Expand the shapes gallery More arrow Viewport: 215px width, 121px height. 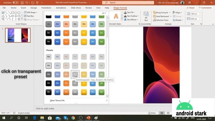tap(21, 19)
